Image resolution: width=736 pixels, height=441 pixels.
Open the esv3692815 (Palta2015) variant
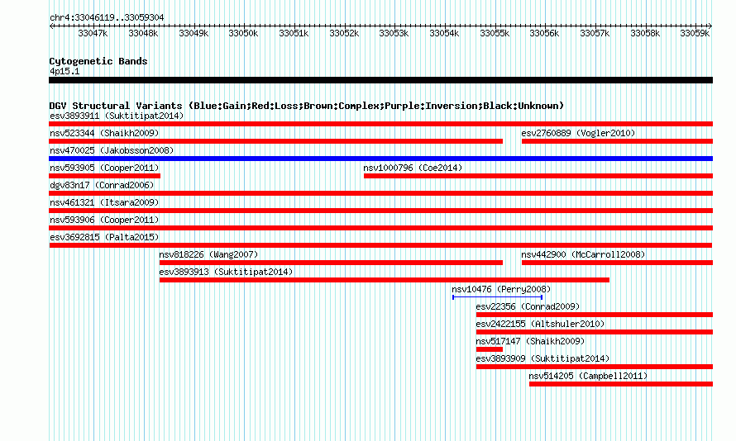click(x=104, y=237)
